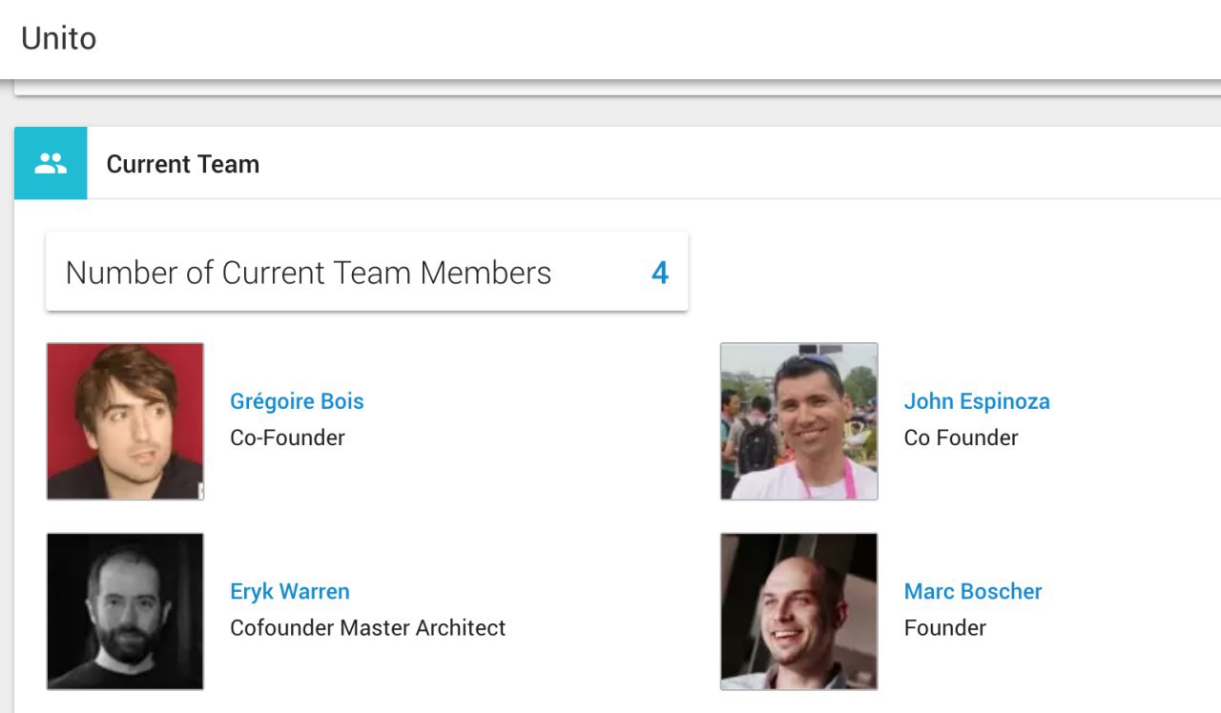The height and width of the screenshot is (713, 1221).
Task: Open Marc Boscher profile link
Action: click(x=973, y=591)
